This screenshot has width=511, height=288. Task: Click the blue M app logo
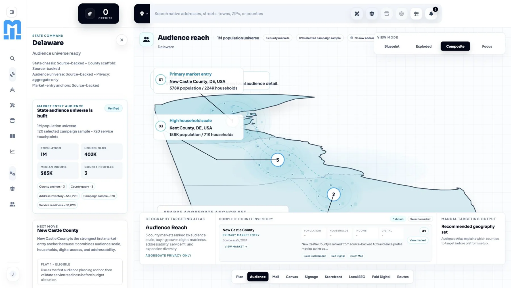pyautogui.click(x=12, y=30)
